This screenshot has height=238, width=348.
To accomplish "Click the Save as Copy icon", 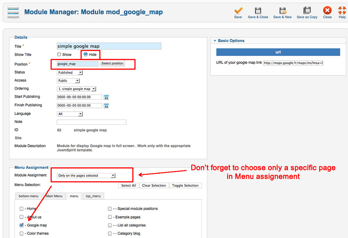I will tap(307, 11).
